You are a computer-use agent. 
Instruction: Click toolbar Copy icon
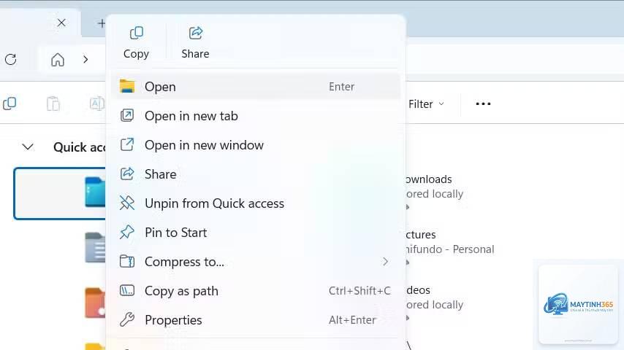point(9,104)
